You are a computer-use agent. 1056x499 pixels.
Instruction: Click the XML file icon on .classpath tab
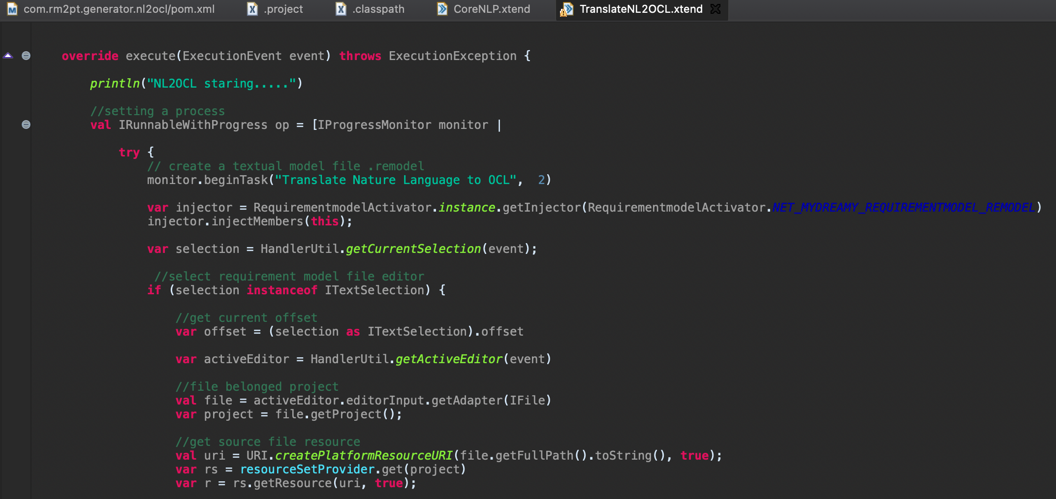pyautogui.click(x=341, y=9)
